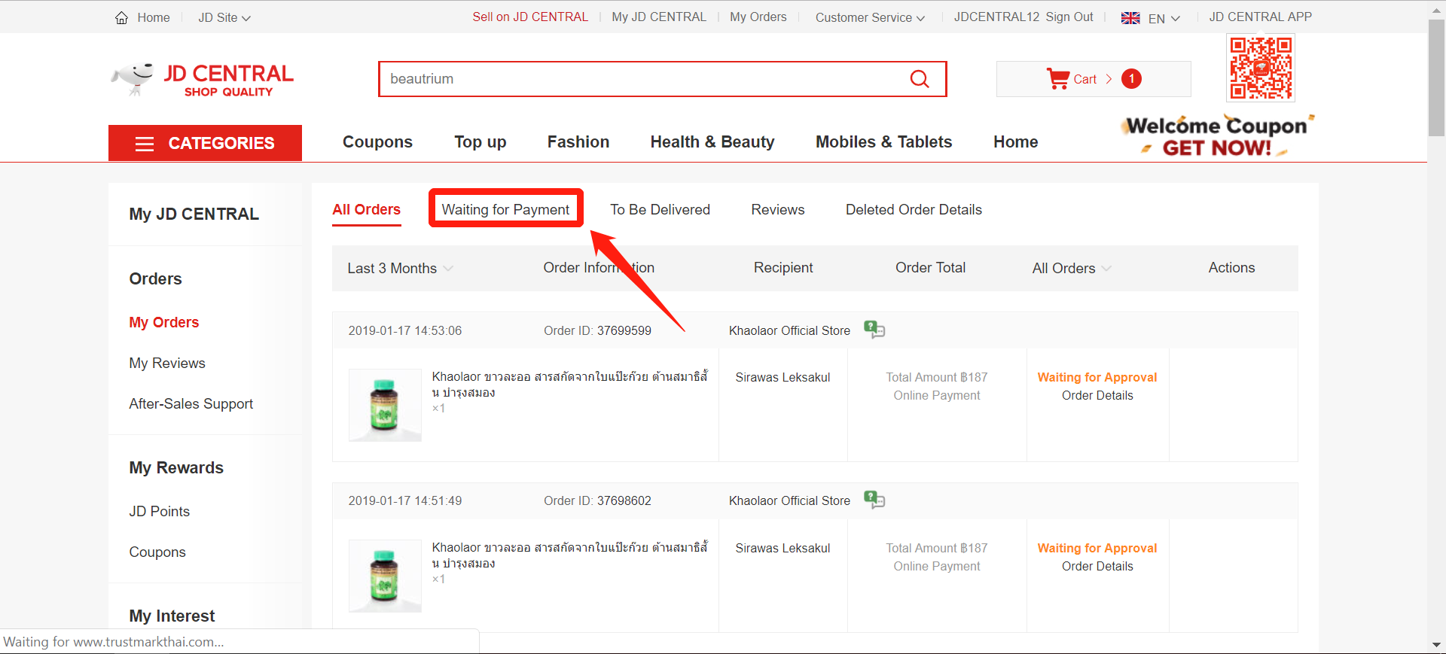Open the To Be Delivered tab

[x=660, y=209]
